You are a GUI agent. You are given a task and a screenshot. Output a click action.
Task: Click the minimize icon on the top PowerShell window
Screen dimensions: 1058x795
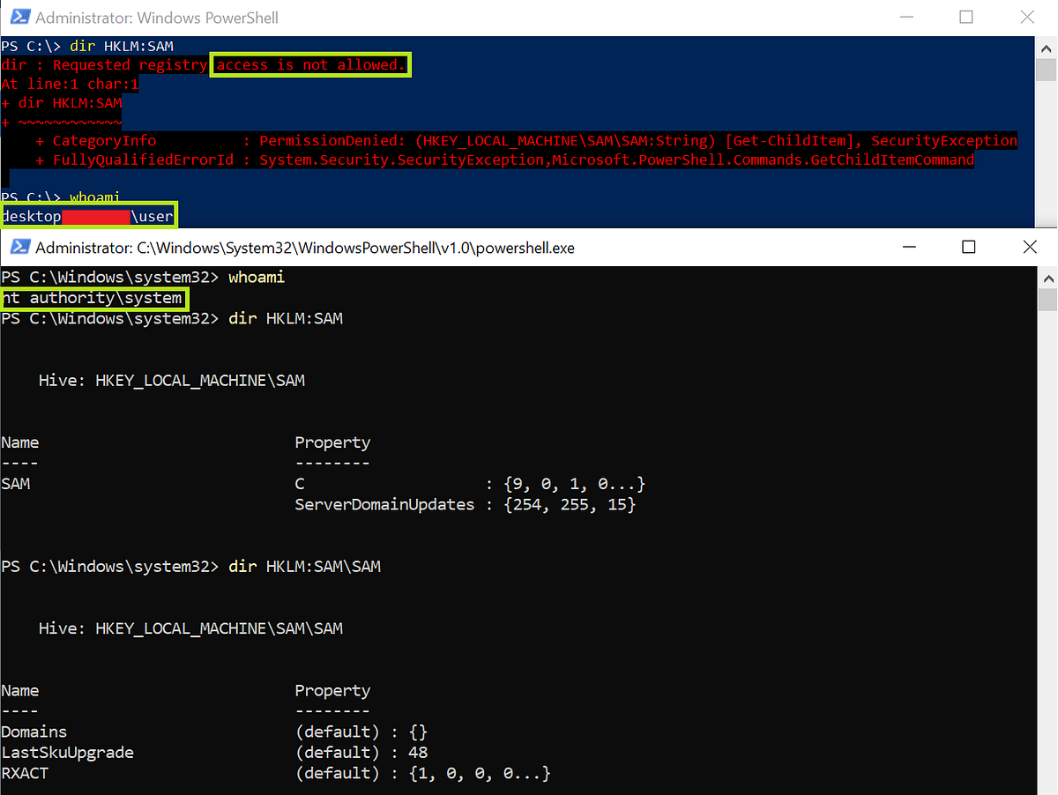click(x=906, y=17)
